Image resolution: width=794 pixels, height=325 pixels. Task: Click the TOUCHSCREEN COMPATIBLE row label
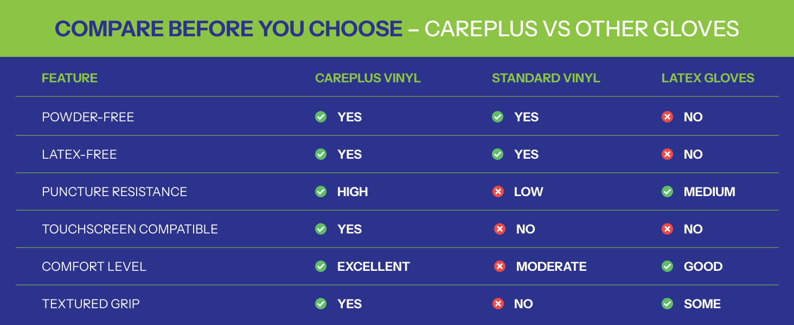[130, 229]
